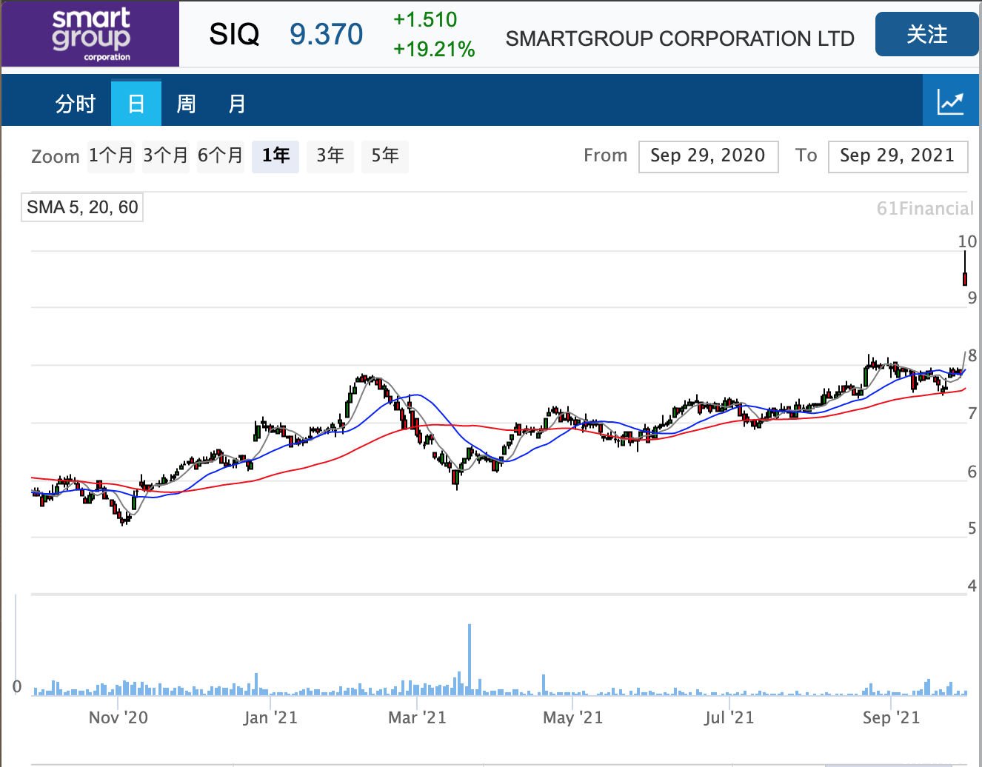This screenshot has height=767, width=982.
Task: Switch to the 月 monthly tab
Action: [237, 103]
